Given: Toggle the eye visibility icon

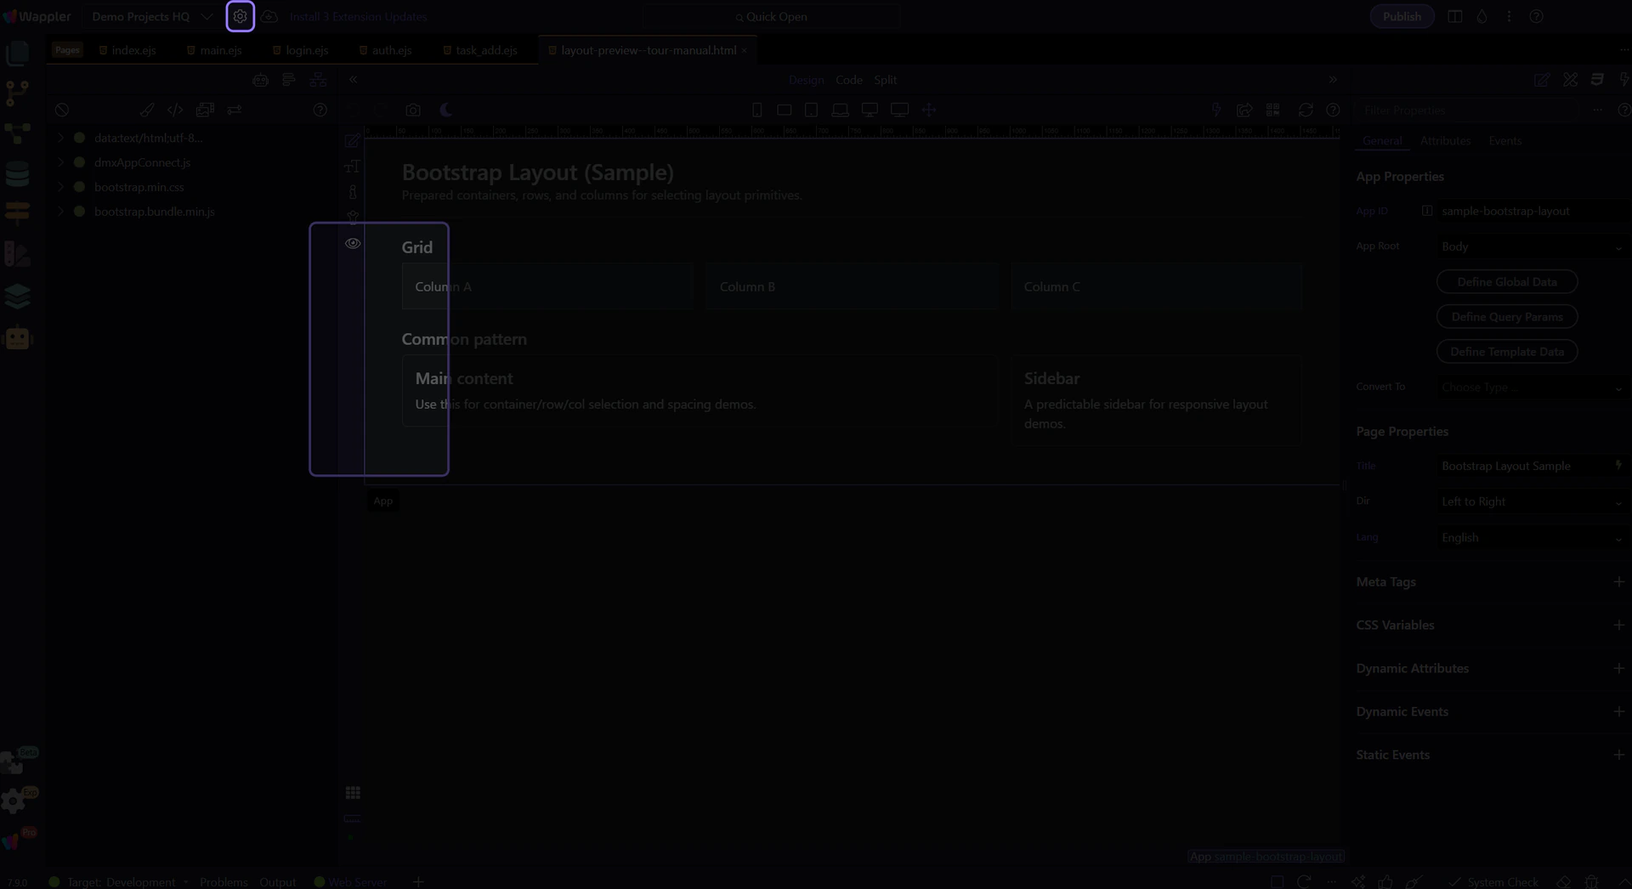Looking at the screenshot, I should click(x=353, y=244).
